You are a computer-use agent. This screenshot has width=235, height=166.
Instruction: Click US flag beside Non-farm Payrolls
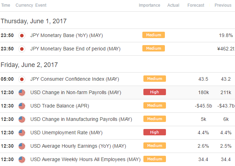(x=22, y=93)
